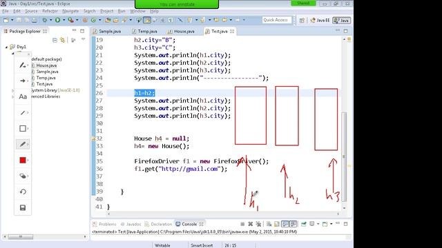Viewport: 442px width, 248px height.
Task: Click the Clear Console icon
Action: (269, 224)
